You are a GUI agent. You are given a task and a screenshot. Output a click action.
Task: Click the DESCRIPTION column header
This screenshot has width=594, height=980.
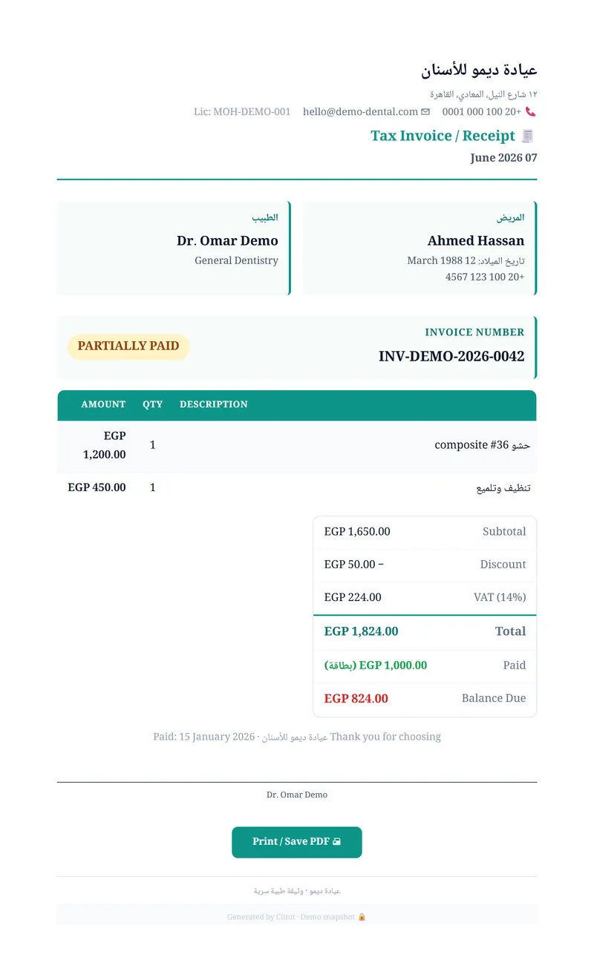[x=214, y=404]
